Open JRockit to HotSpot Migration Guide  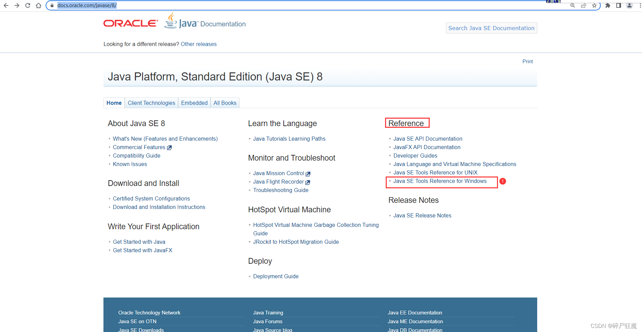tap(296, 242)
